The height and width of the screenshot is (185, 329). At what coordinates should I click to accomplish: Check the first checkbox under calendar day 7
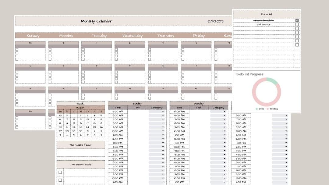(x=50, y=72)
